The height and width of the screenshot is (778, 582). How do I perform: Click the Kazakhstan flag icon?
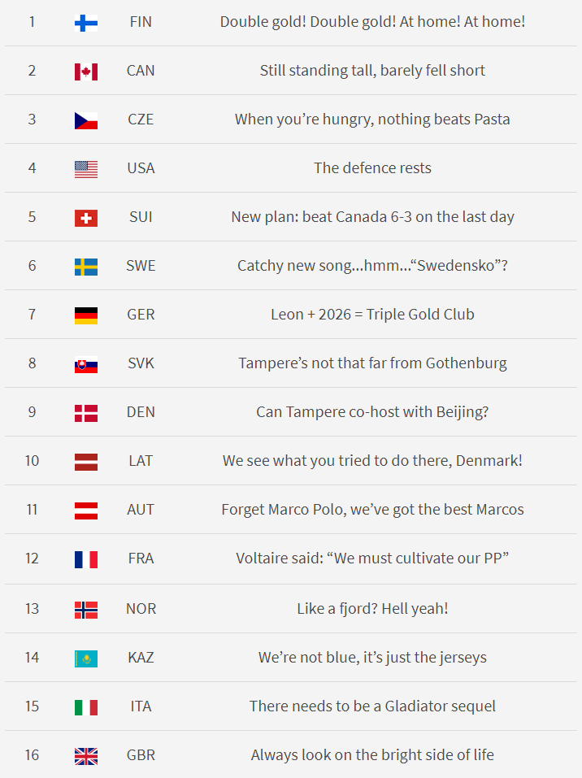click(86, 659)
